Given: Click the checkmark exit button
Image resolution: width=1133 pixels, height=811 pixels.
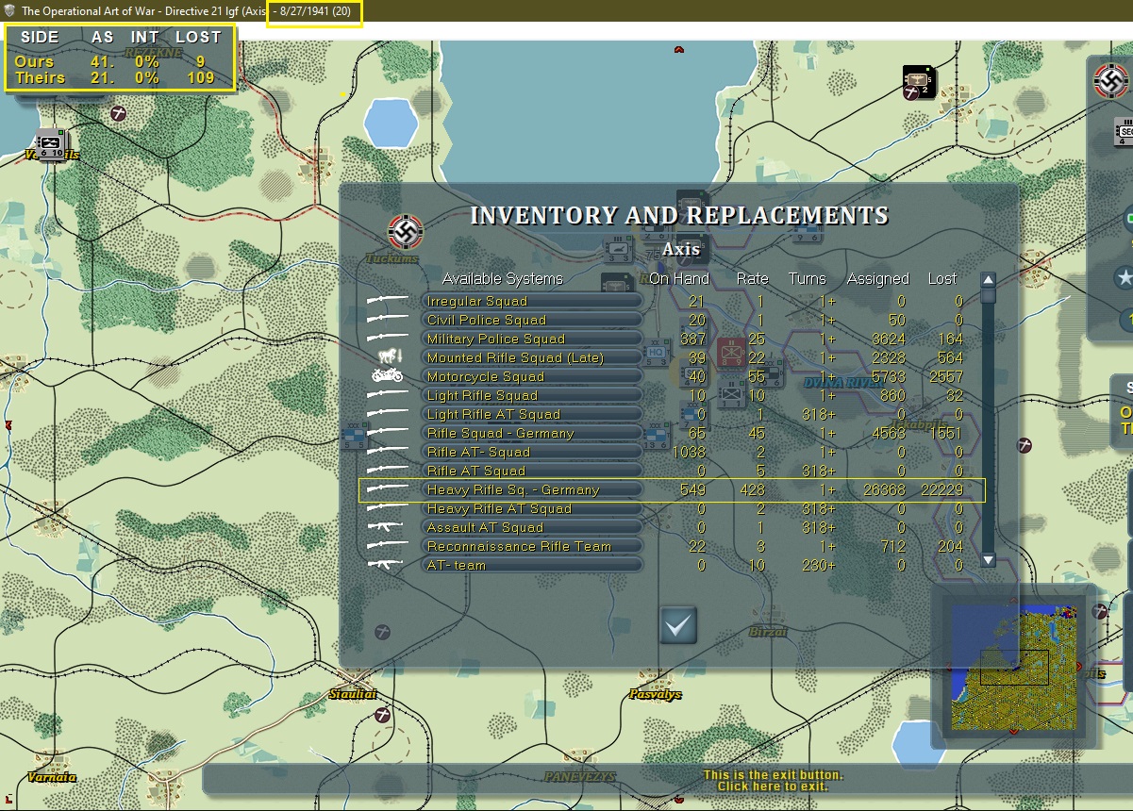Looking at the screenshot, I should [678, 625].
